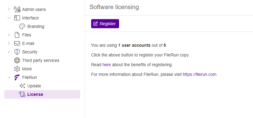
Task: Click the Interface panel layout icon
Action: [x=17, y=18]
